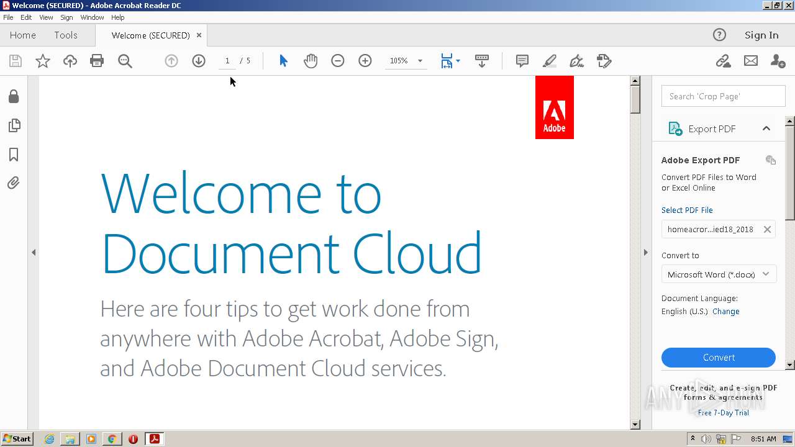Expand the page fit options arrow
Screen dimensions: 795x447
tap(458, 61)
